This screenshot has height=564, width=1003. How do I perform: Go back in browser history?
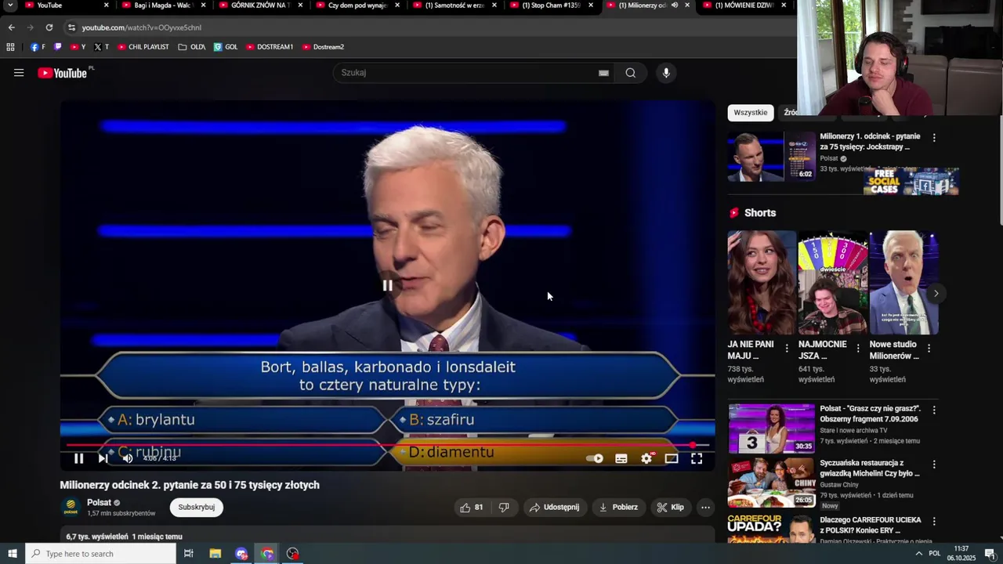click(11, 27)
